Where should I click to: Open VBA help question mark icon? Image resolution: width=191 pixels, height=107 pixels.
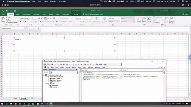pos(97,64)
